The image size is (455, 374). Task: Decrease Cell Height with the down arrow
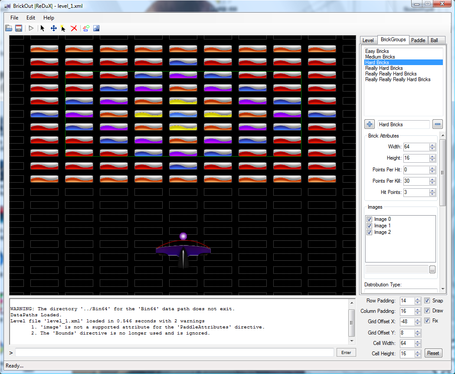418,355
